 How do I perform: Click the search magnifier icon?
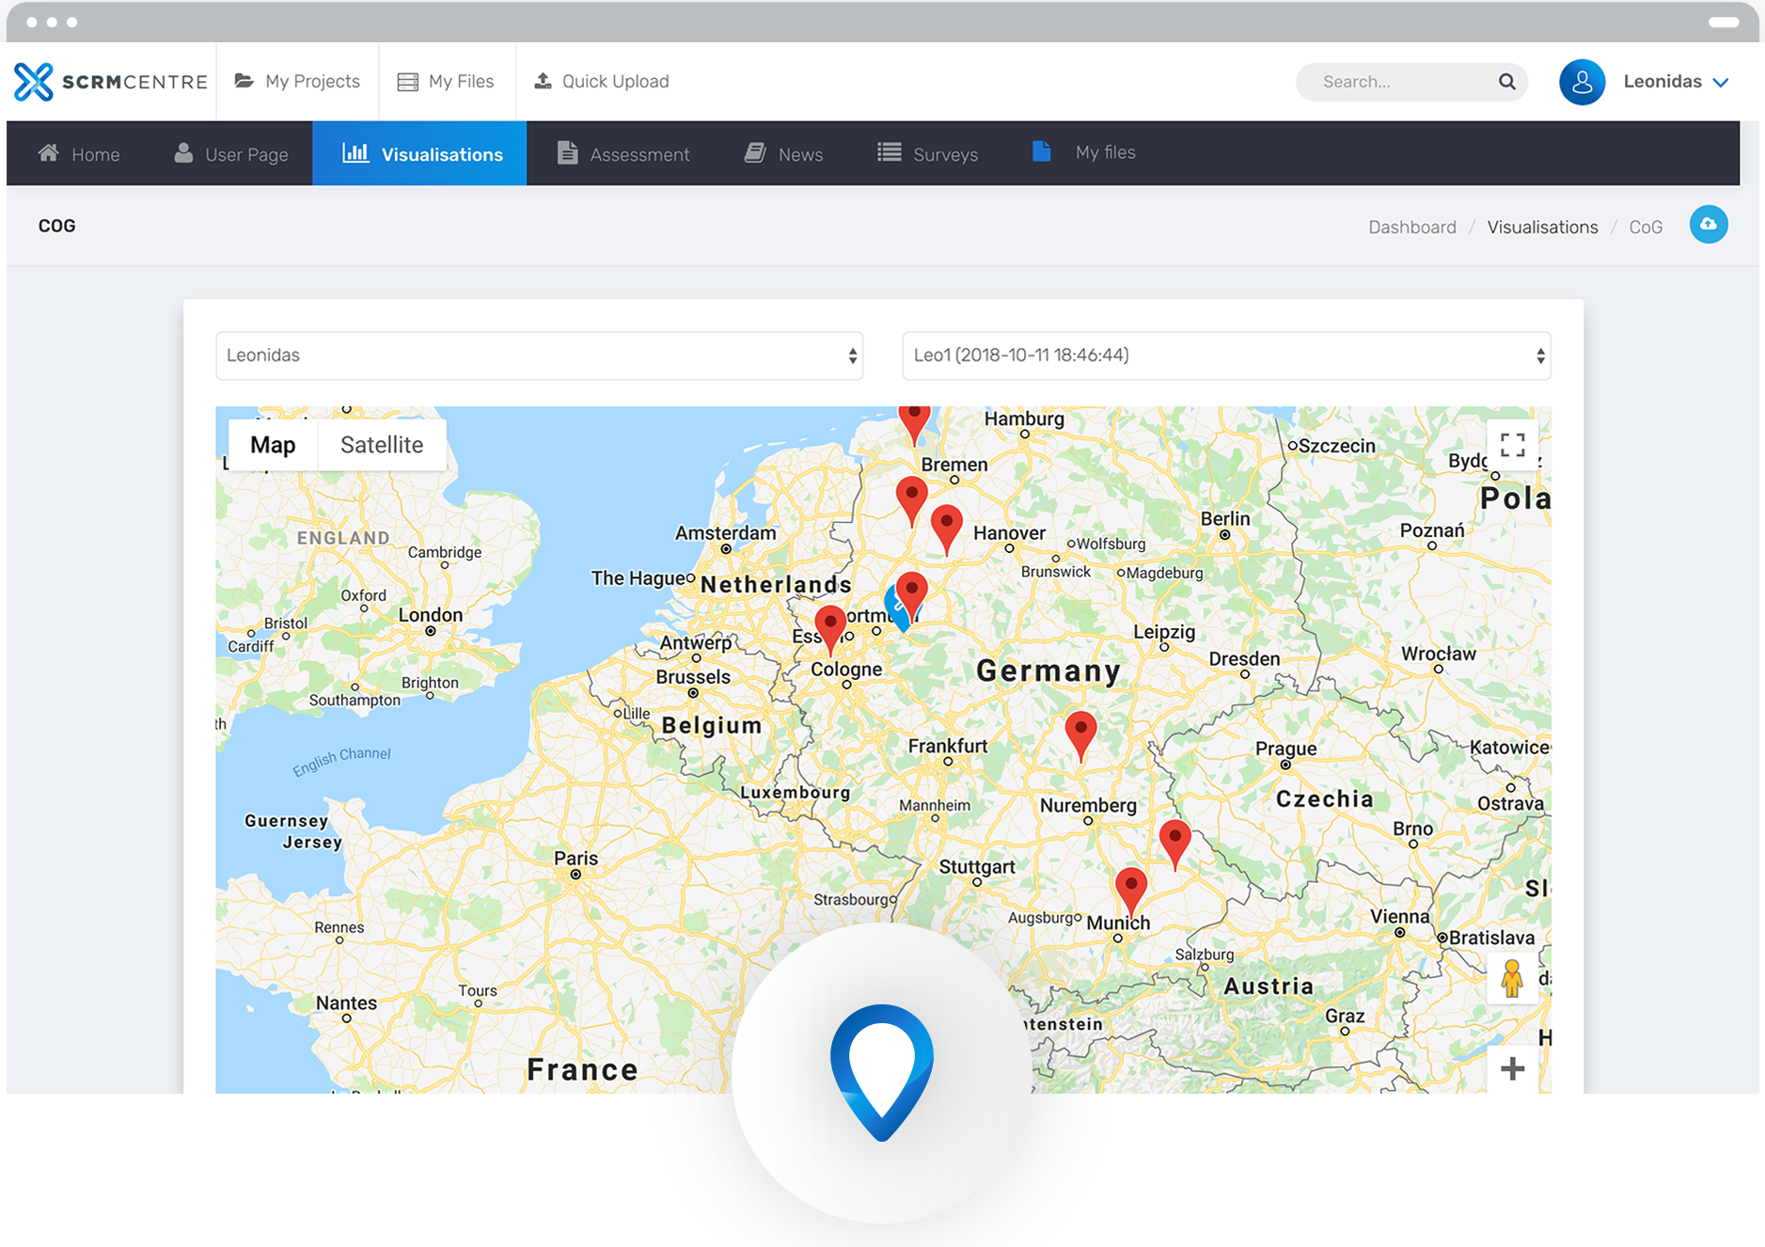(x=1506, y=82)
